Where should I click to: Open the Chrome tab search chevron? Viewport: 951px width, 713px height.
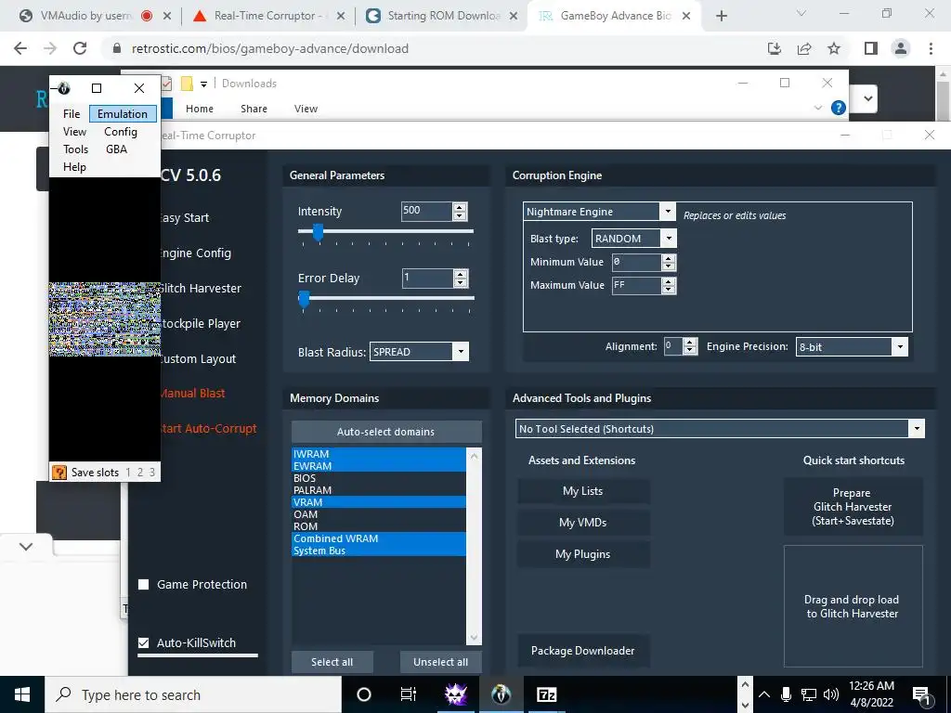coord(801,13)
